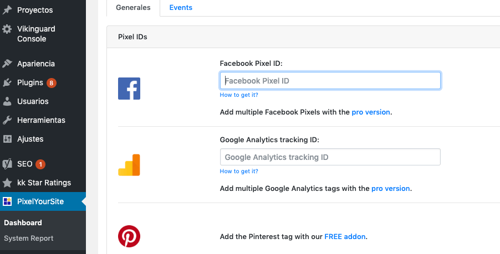Viewport: 500px width, 254px height.
Task: Click the Facebook logo icon
Action: 129,89
